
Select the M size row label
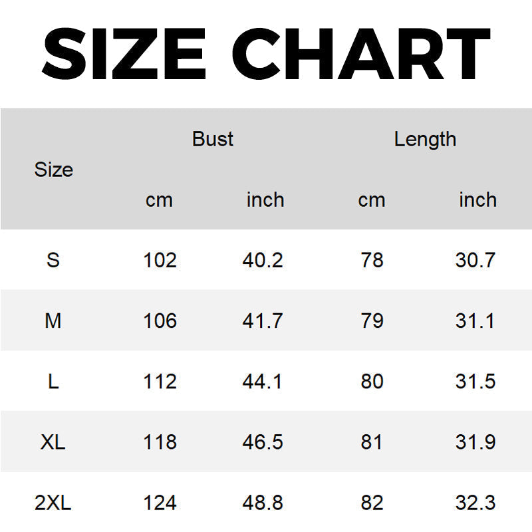[53, 321]
